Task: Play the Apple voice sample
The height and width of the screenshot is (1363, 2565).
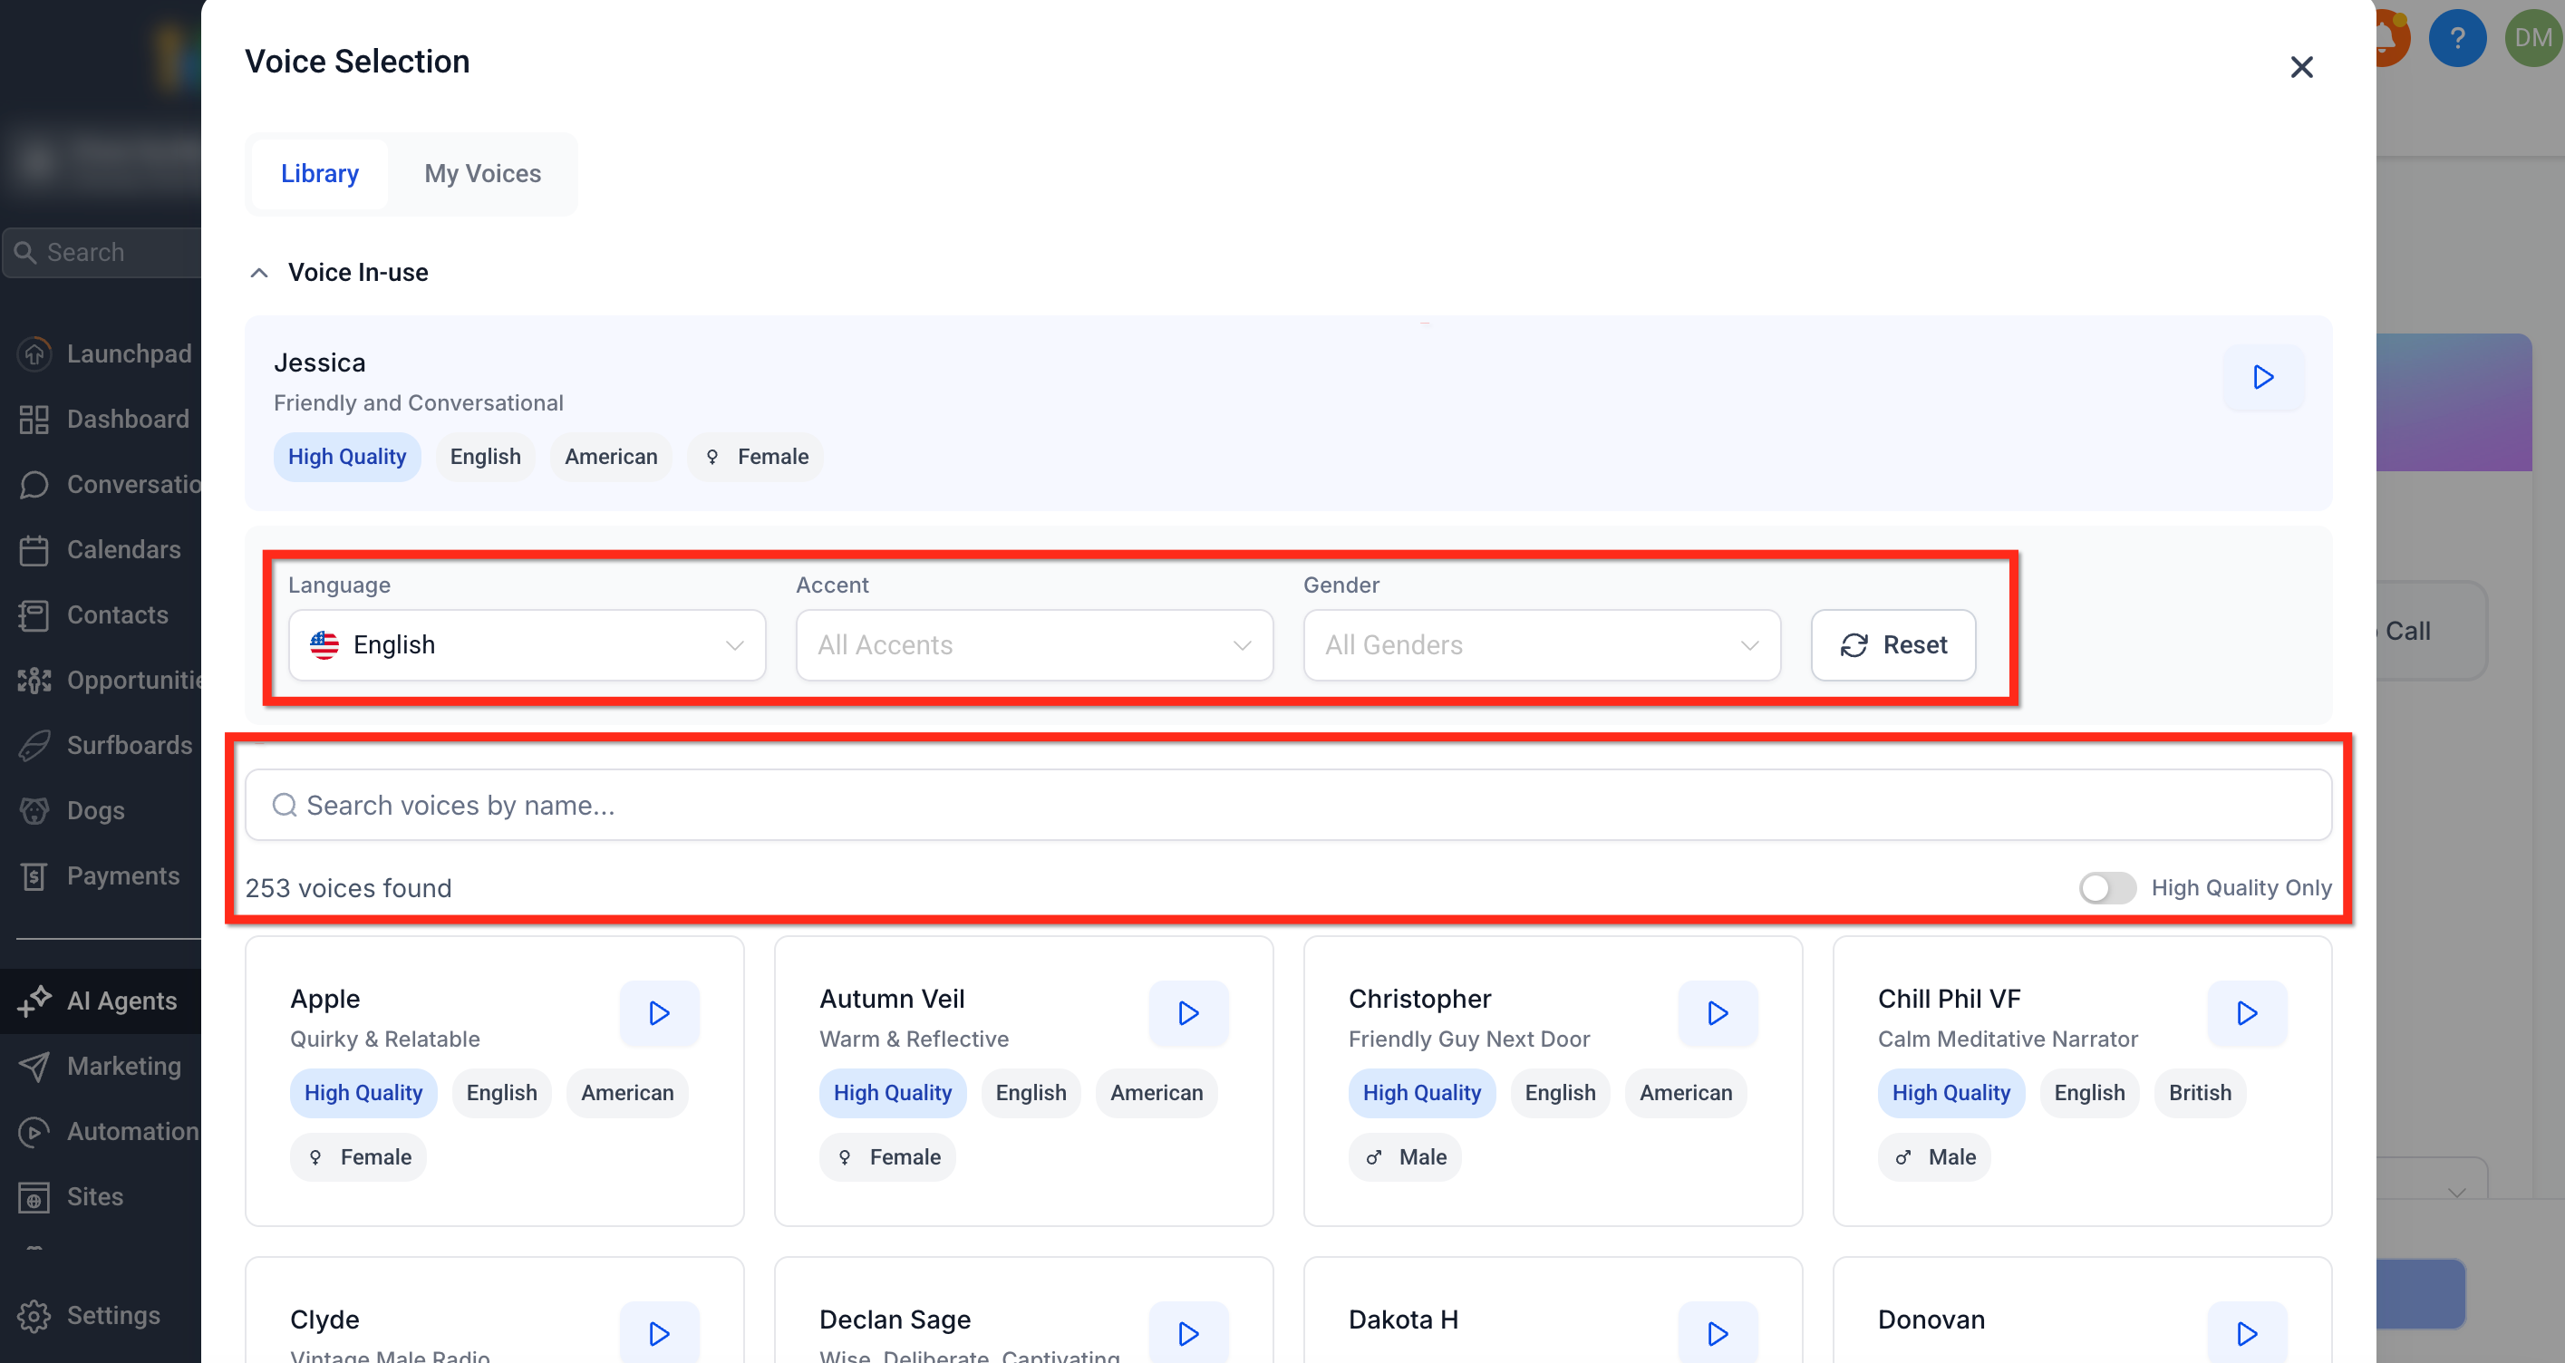Action: click(x=658, y=1012)
